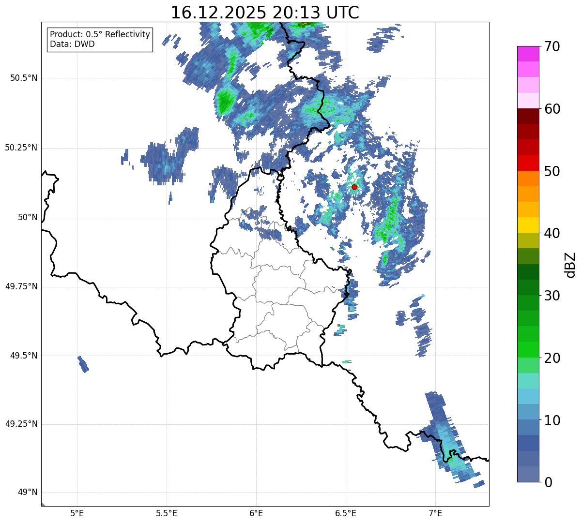Click the latitude label 50.5°N
The image size is (582, 523).
[x=24, y=78]
